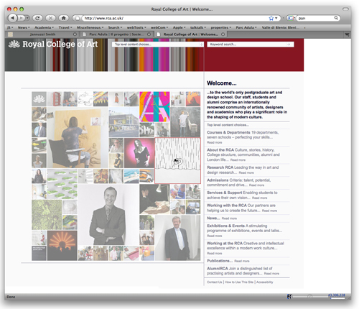Expand the Apple bookmarks dropdown
This screenshot has width=359, height=309.
179,27
